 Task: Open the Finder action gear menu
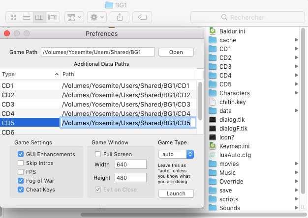coord(97,17)
